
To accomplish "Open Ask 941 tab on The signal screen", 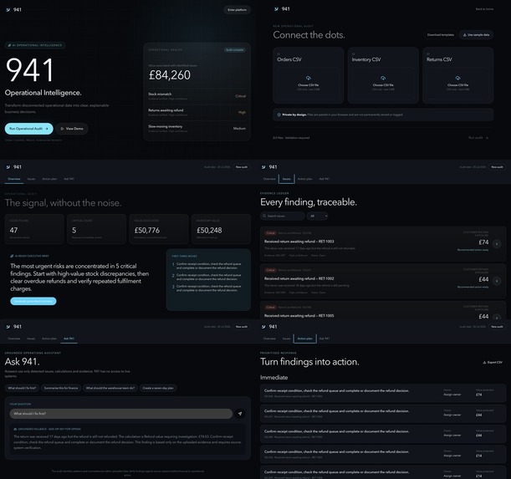I will coord(69,179).
